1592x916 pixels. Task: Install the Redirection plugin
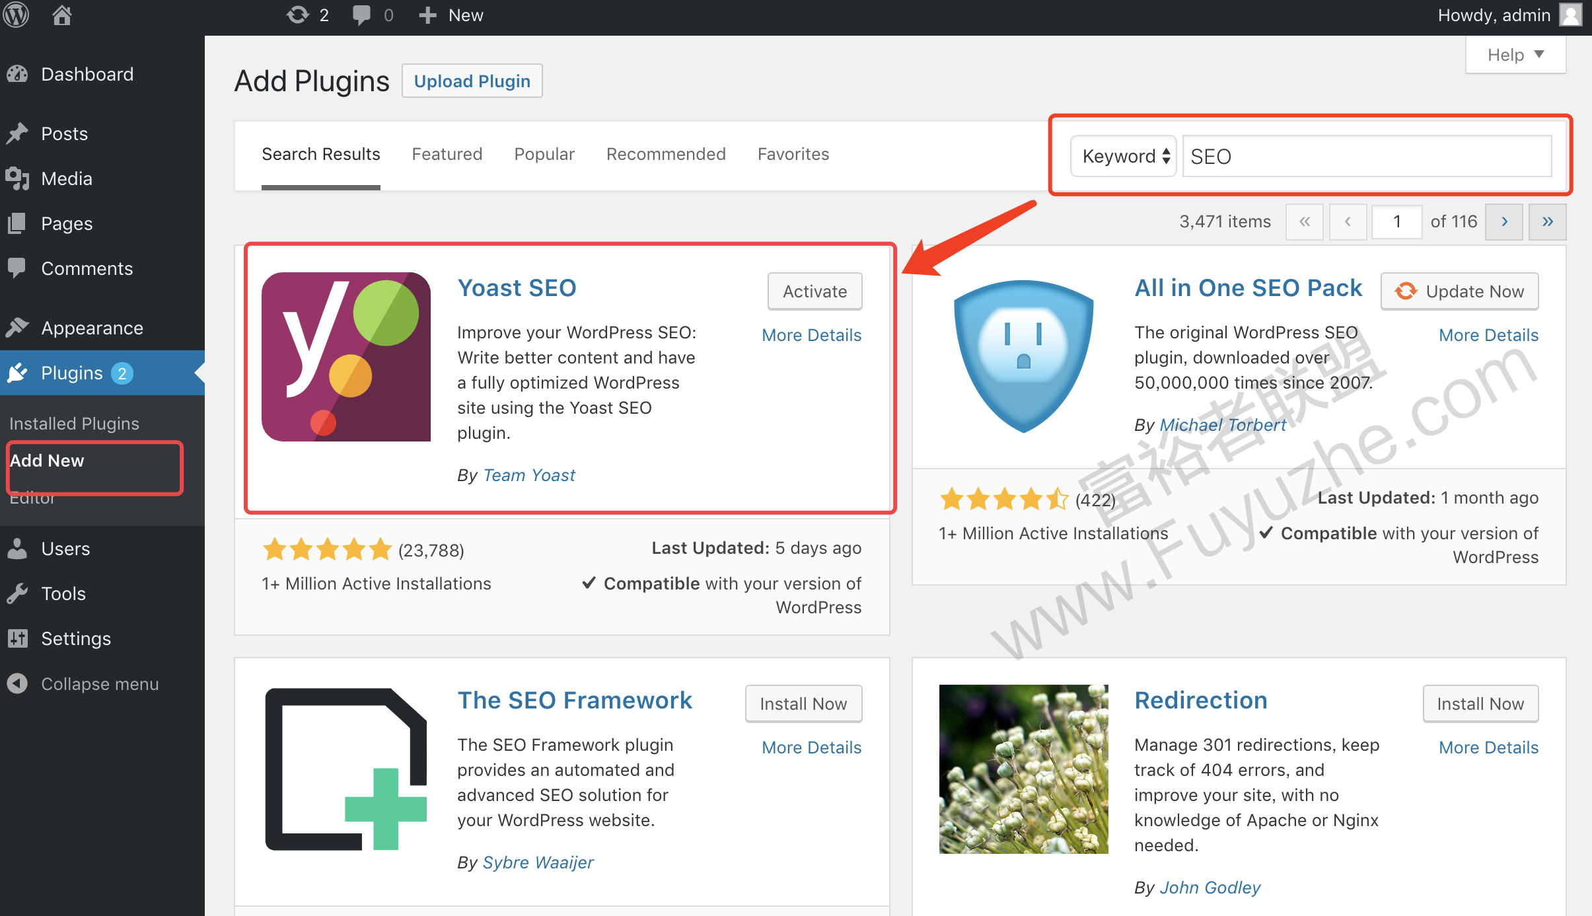[1480, 704]
